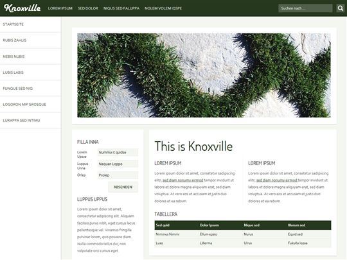This screenshot has height=260, width=347.
Task: Open LURAPPA SED INTIMU sidebar entry
Action: click(x=31, y=121)
